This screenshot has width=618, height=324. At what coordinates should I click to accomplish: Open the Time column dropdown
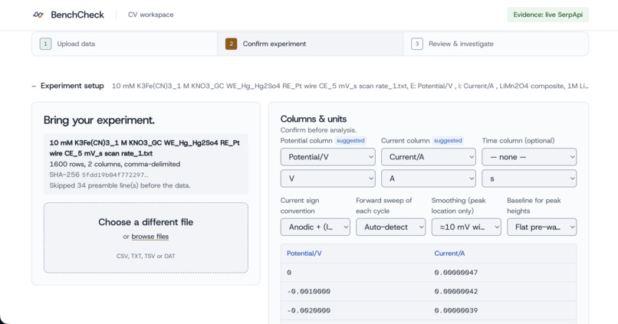click(x=529, y=157)
